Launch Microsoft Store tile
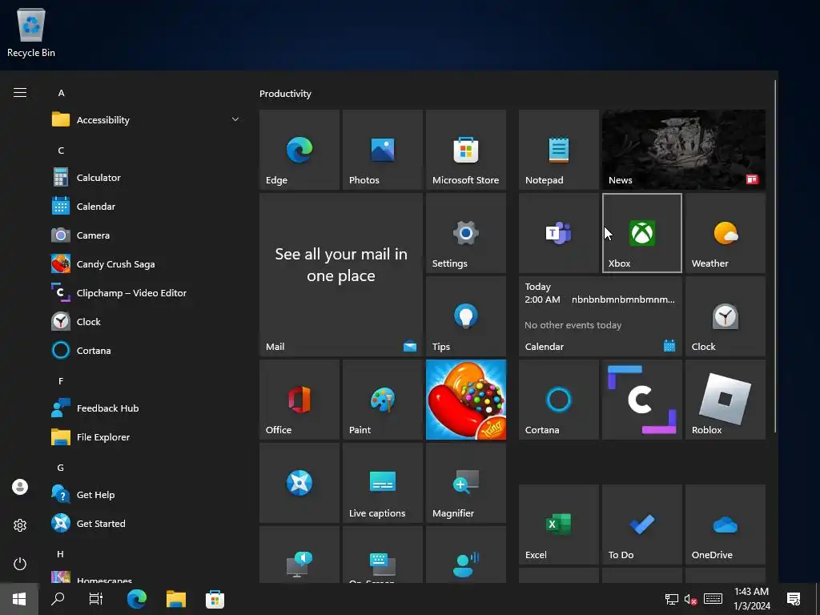Viewport: 820px width, 615px height. pyautogui.click(x=465, y=150)
